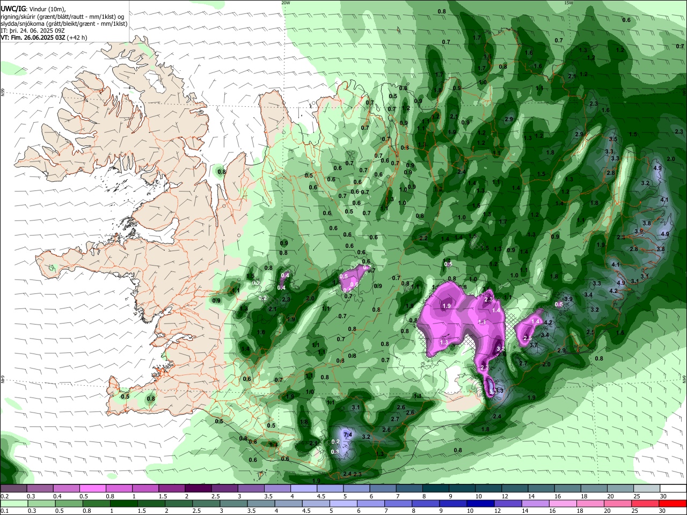Click the '(+42 h)' forecast offset text
The image size is (687, 515).
[x=77, y=38]
